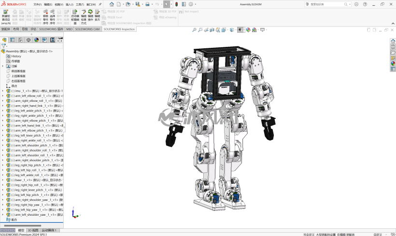Viewport: 396px width, 236px height.
Task: Click the Edit Inspection Methods icon
Action: 84,12
